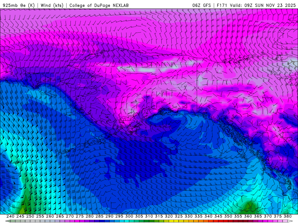
Task: Click the 270 legend value
Action: coord(70,216)
